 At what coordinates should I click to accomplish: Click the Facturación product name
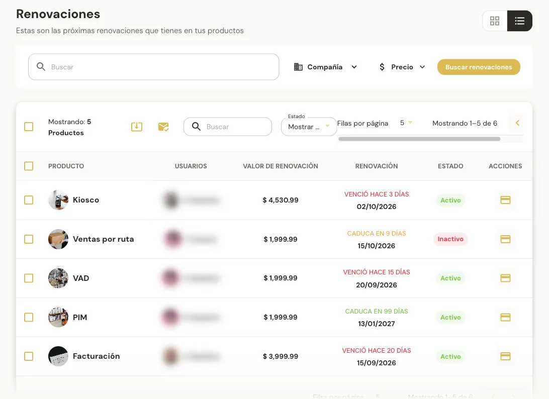[97, 356]
